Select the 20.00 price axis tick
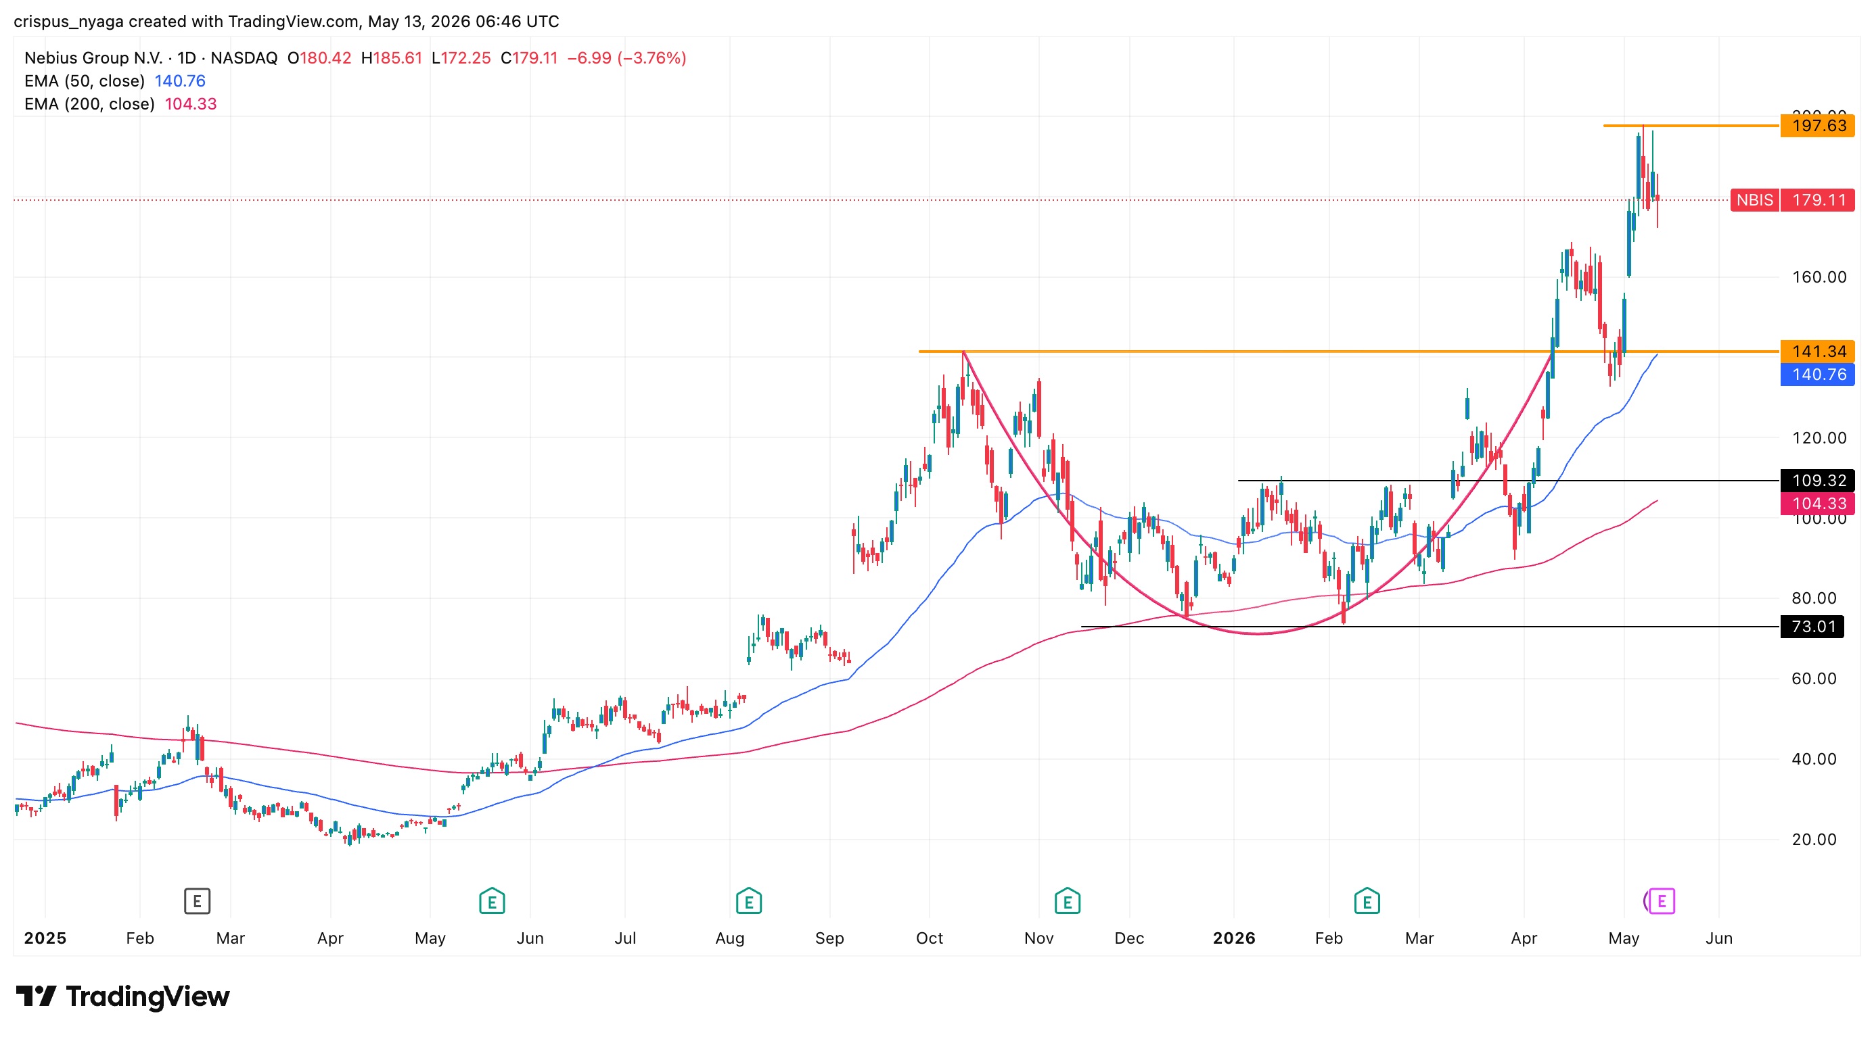The image size is (1874, 1037). click(1814, 840)
